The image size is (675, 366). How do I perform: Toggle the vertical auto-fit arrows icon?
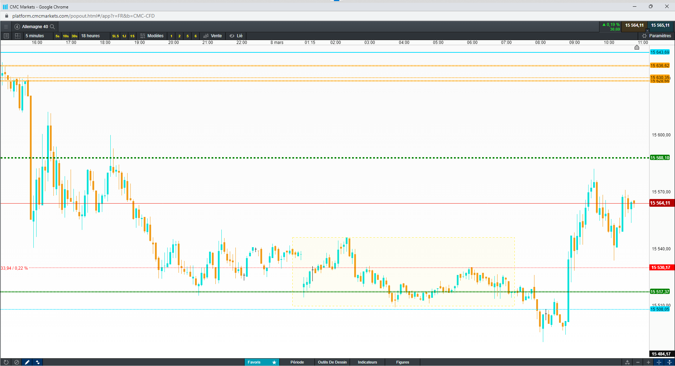[x=669, y=362]
